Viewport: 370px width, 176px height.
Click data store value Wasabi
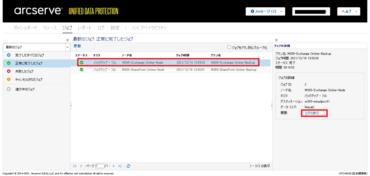pyautogui.click(x=309, y=107)
